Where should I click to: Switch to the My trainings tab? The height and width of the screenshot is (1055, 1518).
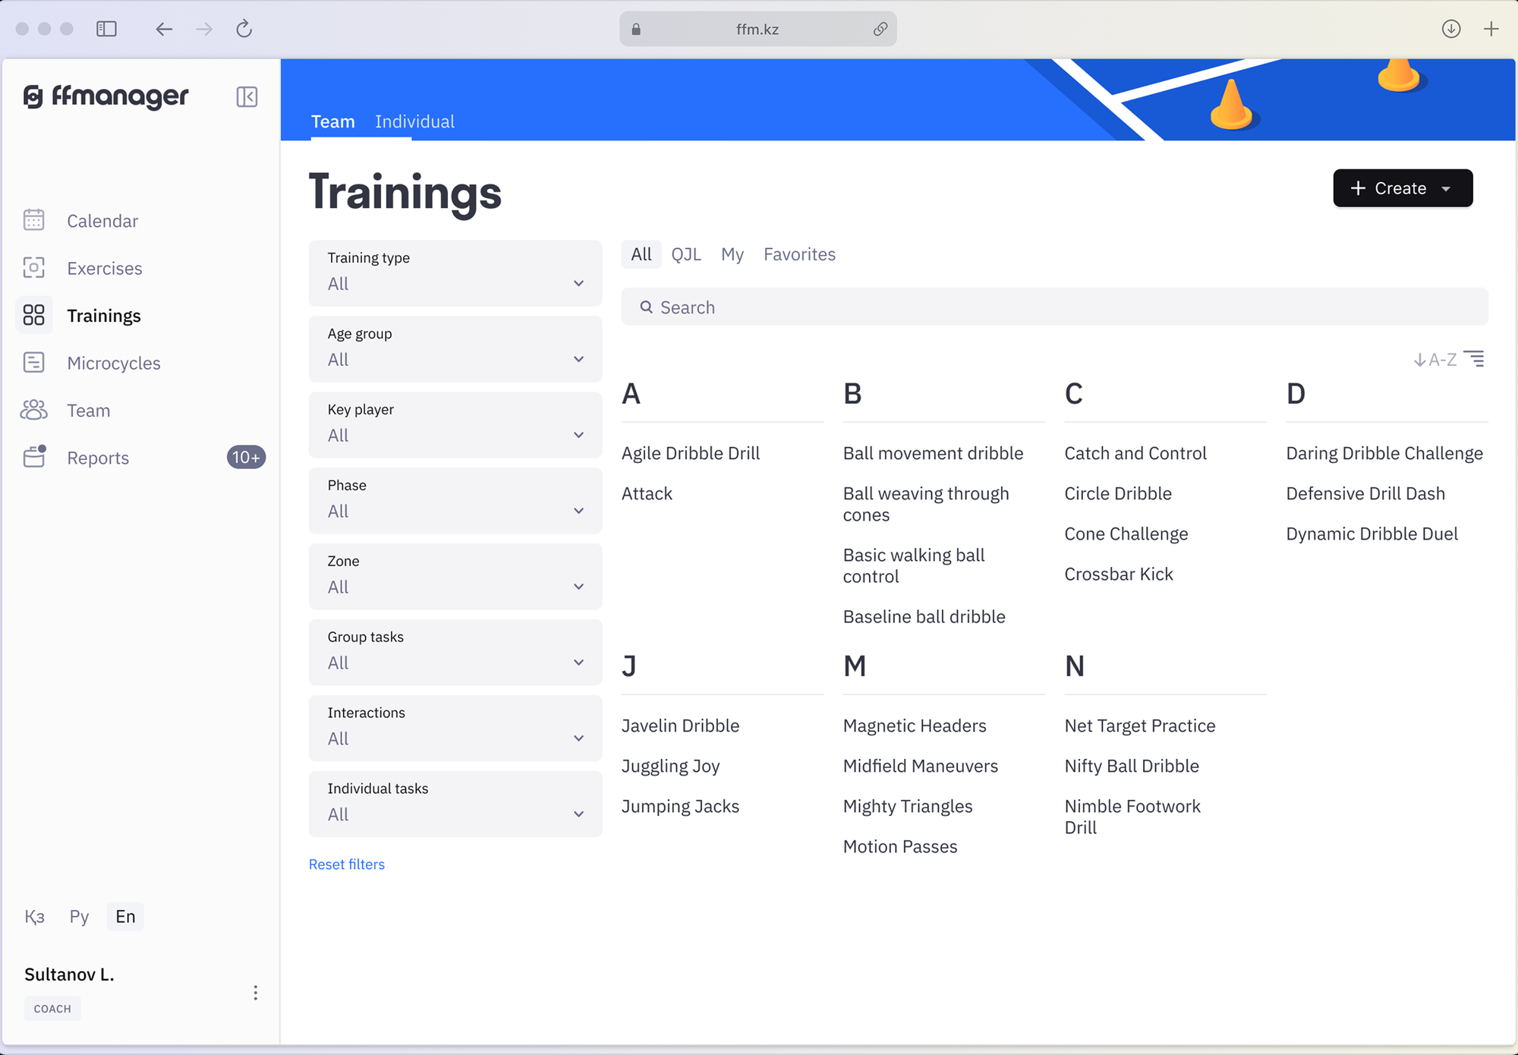click(x=732, y=254)
